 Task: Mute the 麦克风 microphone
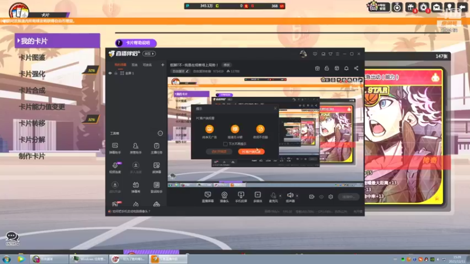[273, 197]
